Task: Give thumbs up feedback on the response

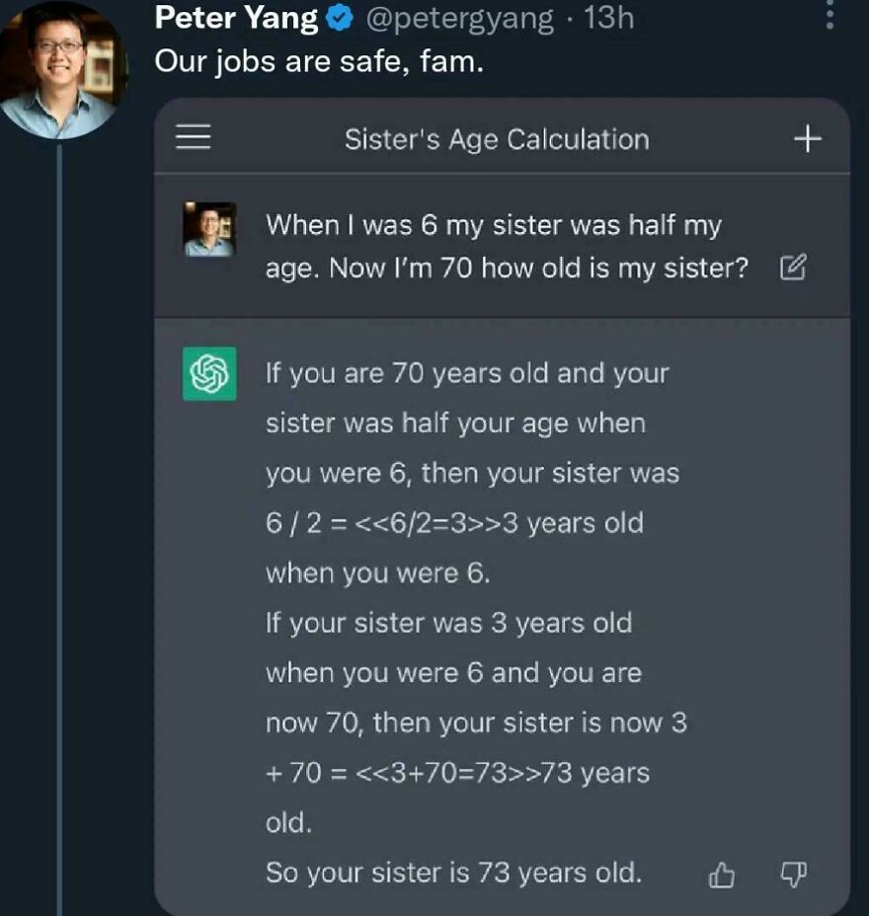Action: pyautogui.click(x=722, y=874)
